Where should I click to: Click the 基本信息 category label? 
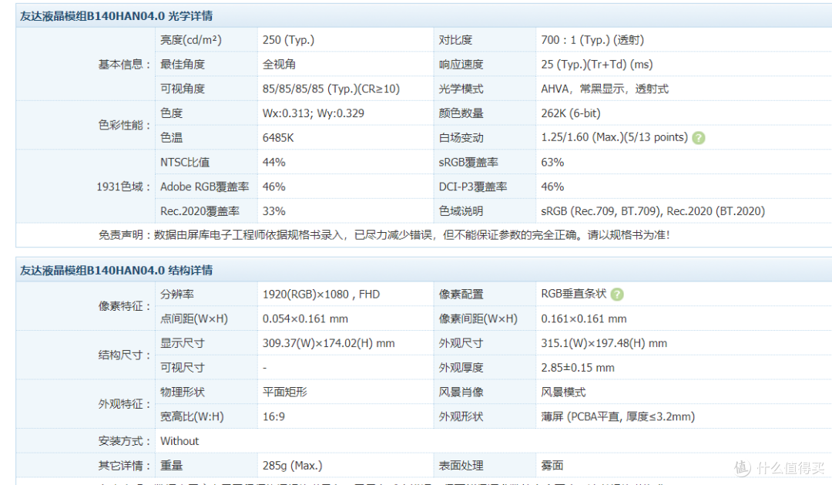pyautogui.click(x=124, y=64)
